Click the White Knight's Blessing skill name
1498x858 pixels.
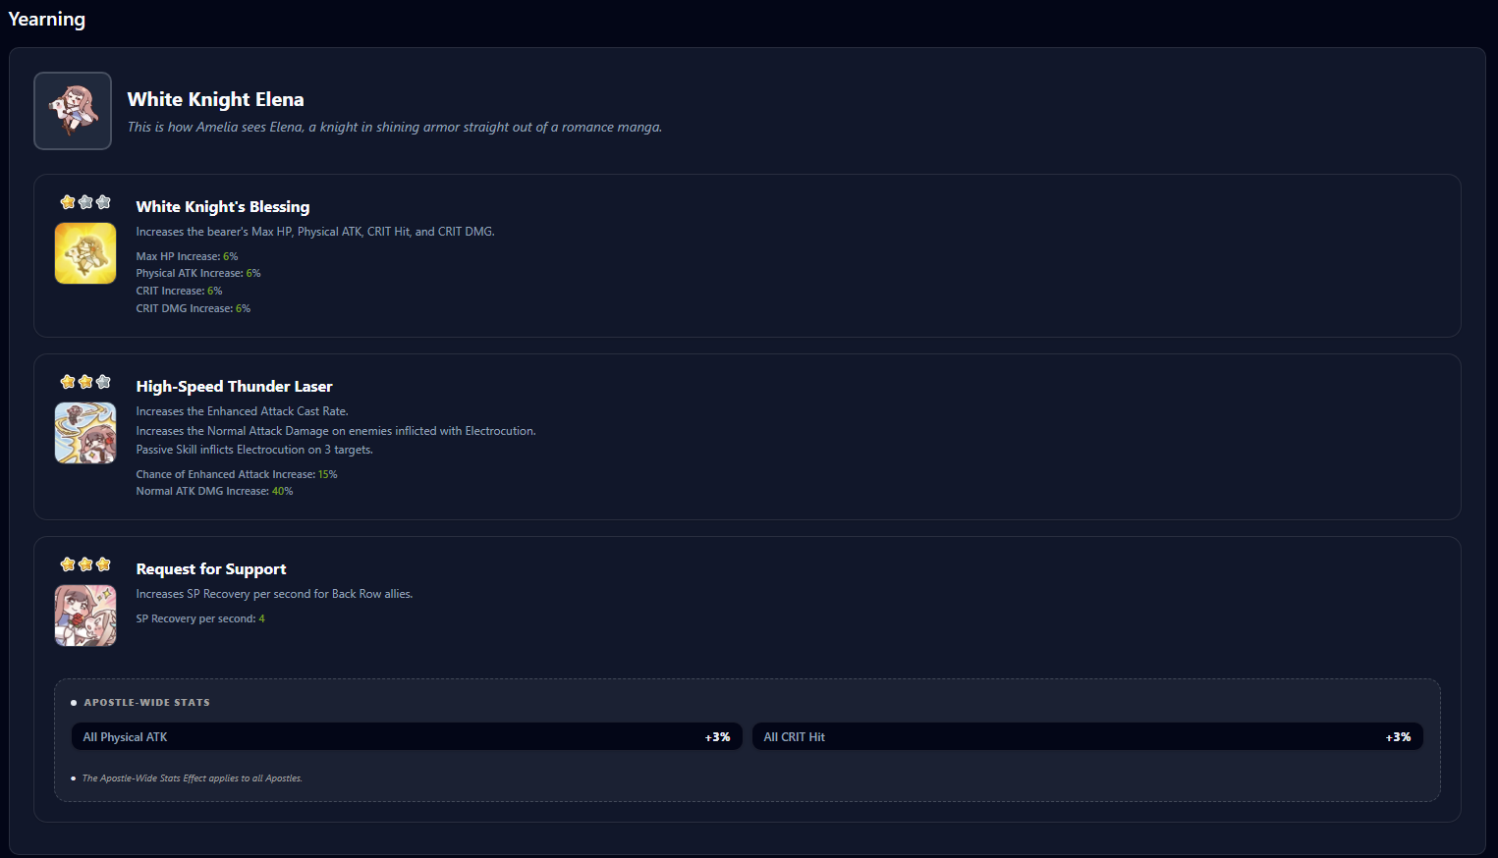pos(223,207)
